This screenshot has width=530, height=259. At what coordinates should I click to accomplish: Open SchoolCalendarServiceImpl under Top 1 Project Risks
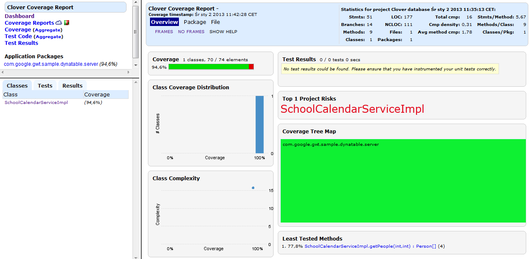[x=352, y=109]
